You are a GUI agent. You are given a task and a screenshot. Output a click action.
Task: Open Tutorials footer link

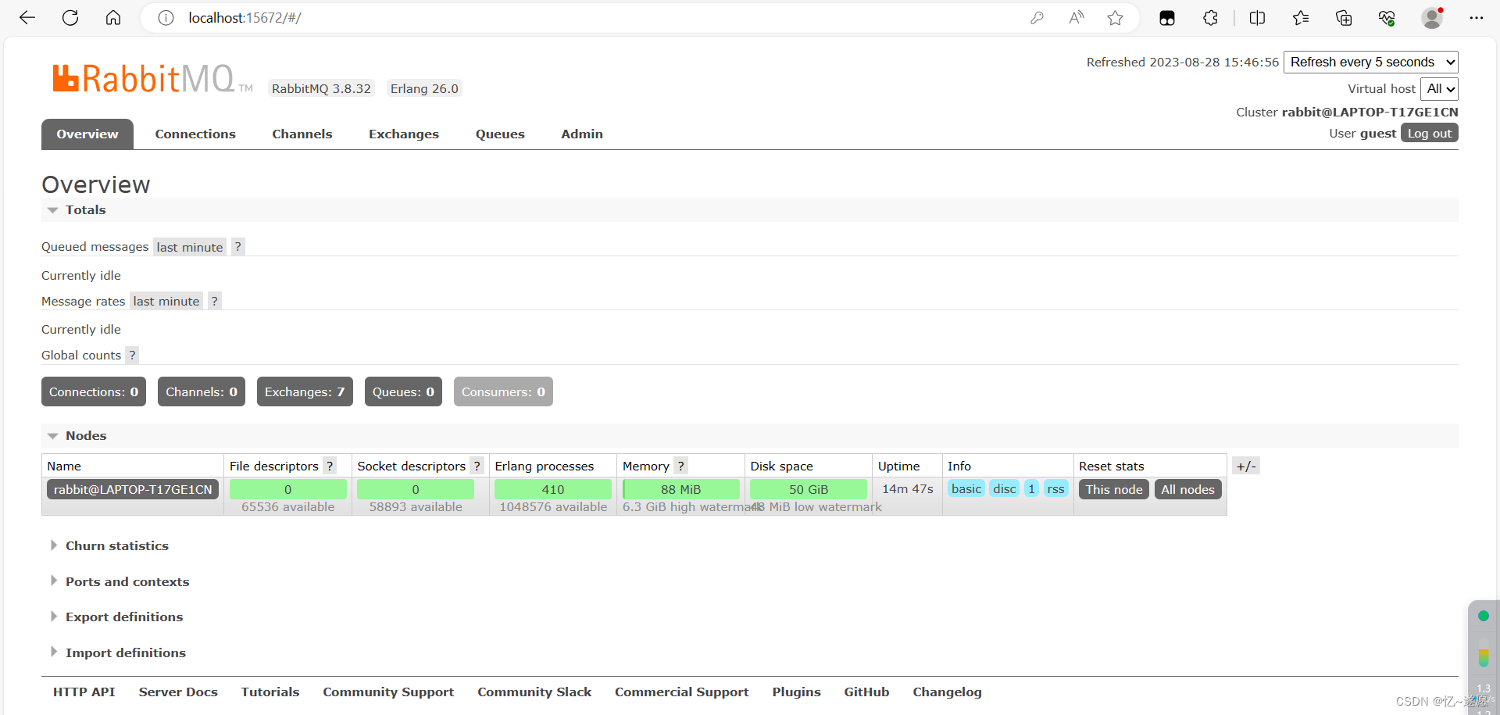point(270,692)
